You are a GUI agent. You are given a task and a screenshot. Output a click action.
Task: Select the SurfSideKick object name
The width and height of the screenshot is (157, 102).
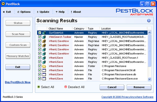coord(56,33)
